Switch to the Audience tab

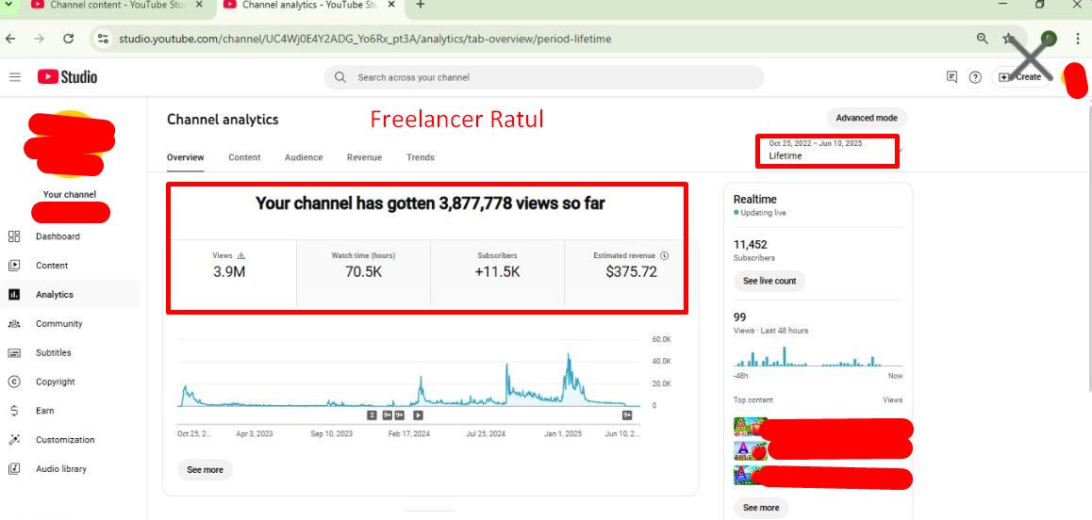pyautogui.click(x=304, y=157)
